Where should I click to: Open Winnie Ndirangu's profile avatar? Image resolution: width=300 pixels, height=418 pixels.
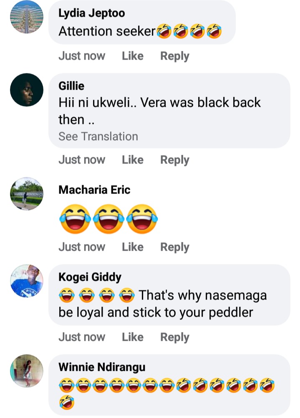click(x=27, y=371)
